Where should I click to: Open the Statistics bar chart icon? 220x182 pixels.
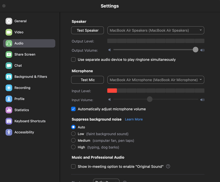(9, 110)
